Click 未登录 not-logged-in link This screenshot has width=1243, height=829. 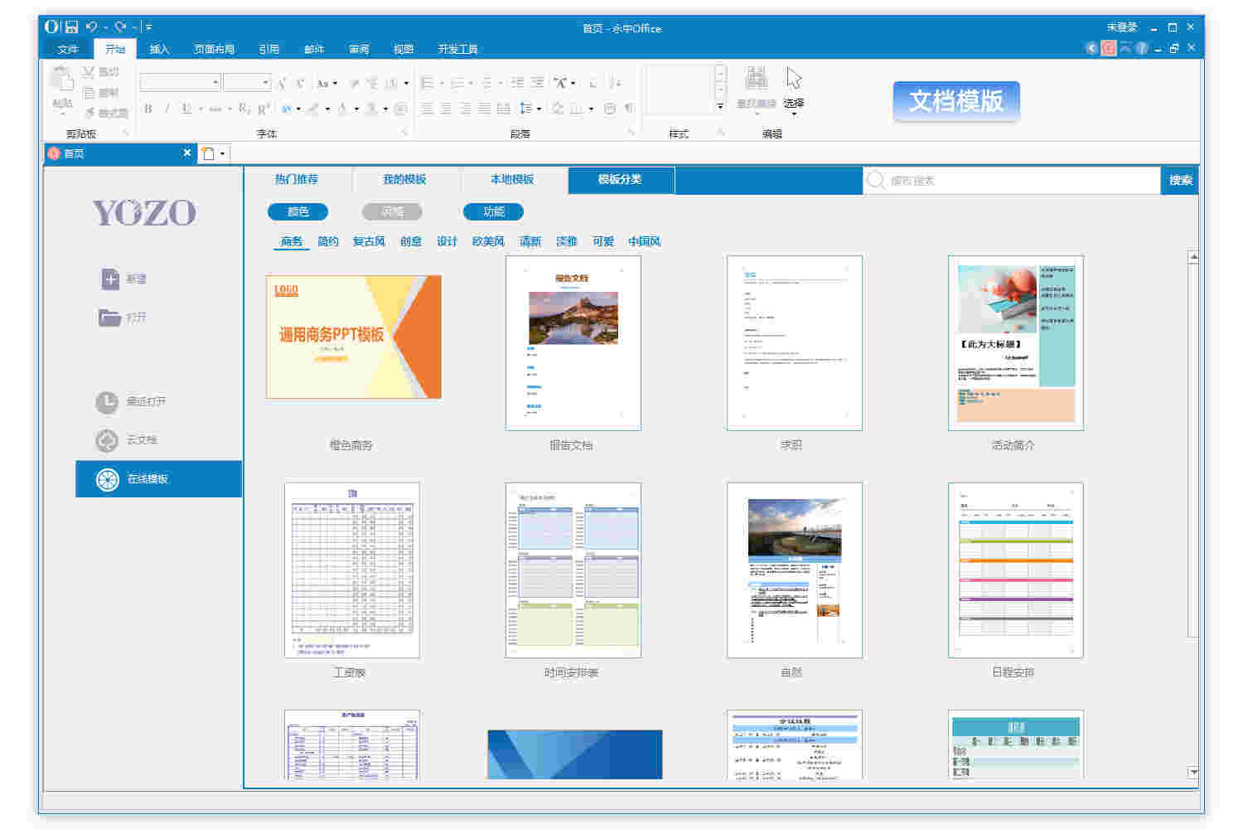[x=1122, y=27]
